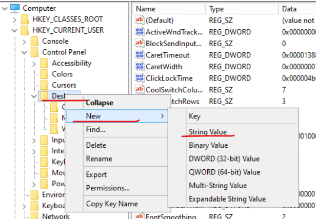
Task: Select the Control Panel key label
Action: coord(64,52)
